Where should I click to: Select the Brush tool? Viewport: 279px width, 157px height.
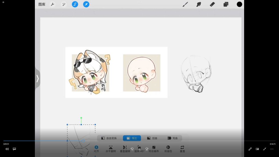click(x=185, y=4)
